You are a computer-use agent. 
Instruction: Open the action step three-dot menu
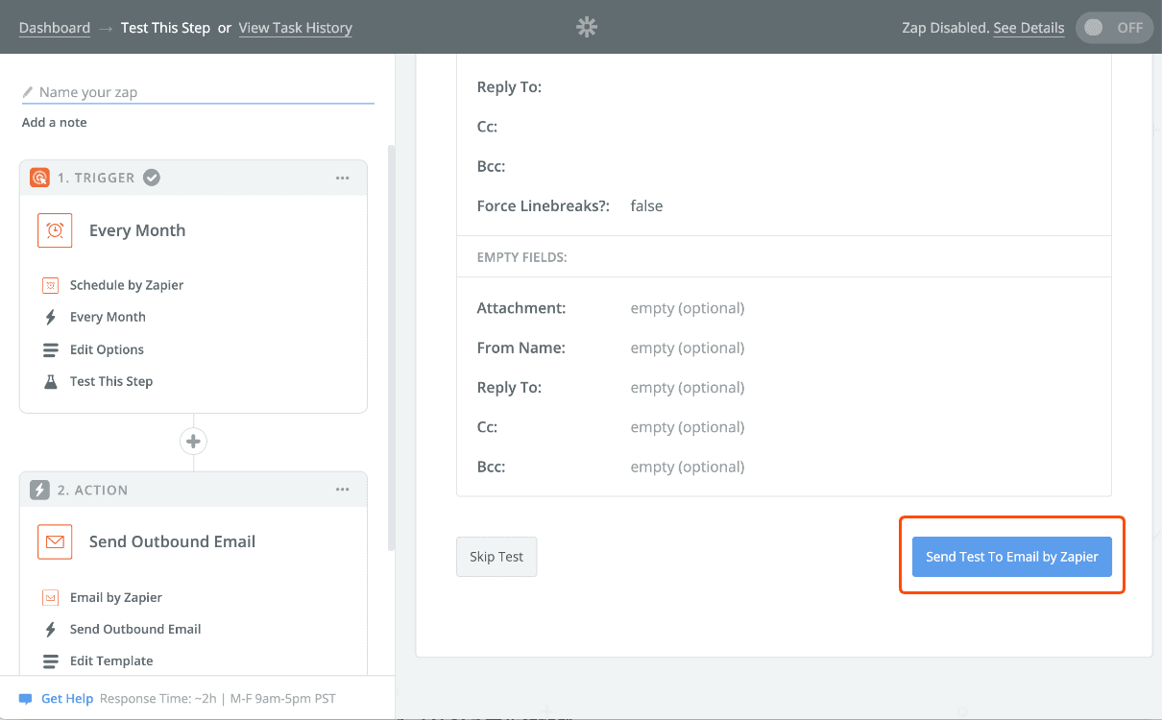pos(342,490)
